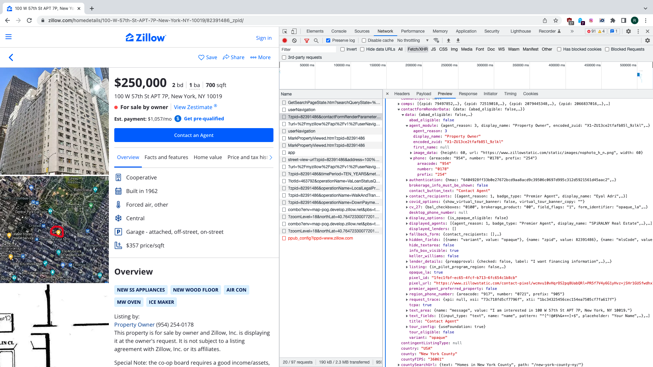Collapse the contactFormRenderData node

399,109
